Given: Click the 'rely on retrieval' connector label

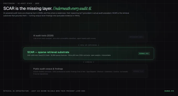Looking at the screenshot, I should pos(88,45).
